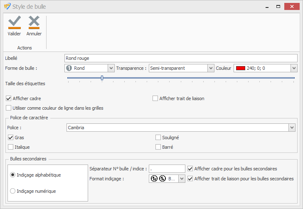Open the Police font dropdown
This screenshot has width=303, height=209.
point(292,128)
